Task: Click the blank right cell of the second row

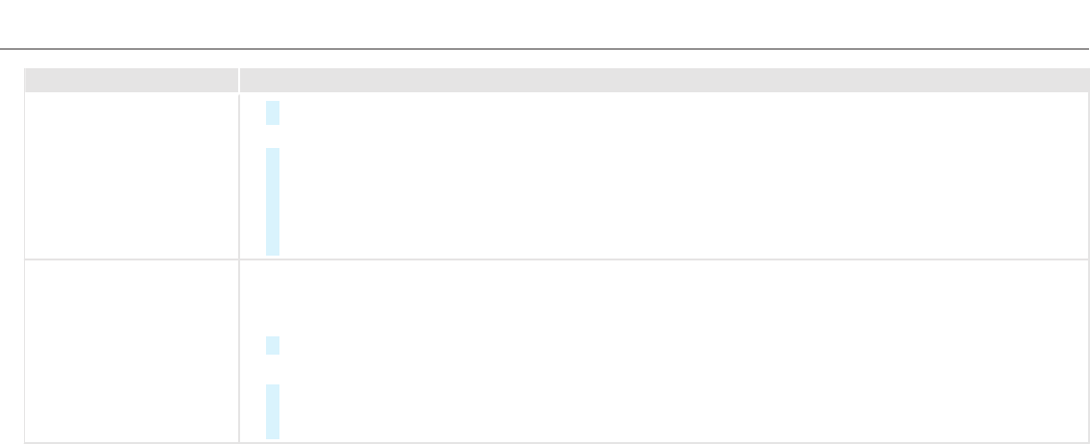Action: pos(672,351)
